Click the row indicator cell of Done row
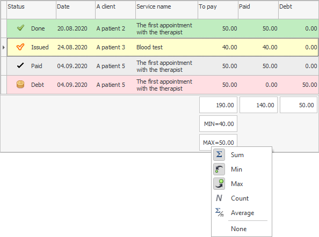The height and width of the screenshot is (237, 319). (x=4, y=28)
